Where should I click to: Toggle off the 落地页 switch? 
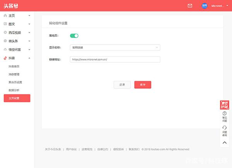tap(74, 36)
